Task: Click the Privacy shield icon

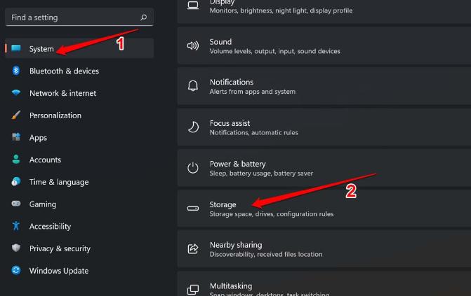Action: click(16, 248)
